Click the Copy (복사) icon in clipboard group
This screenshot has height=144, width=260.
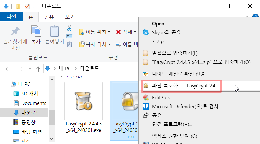[36, 31]
